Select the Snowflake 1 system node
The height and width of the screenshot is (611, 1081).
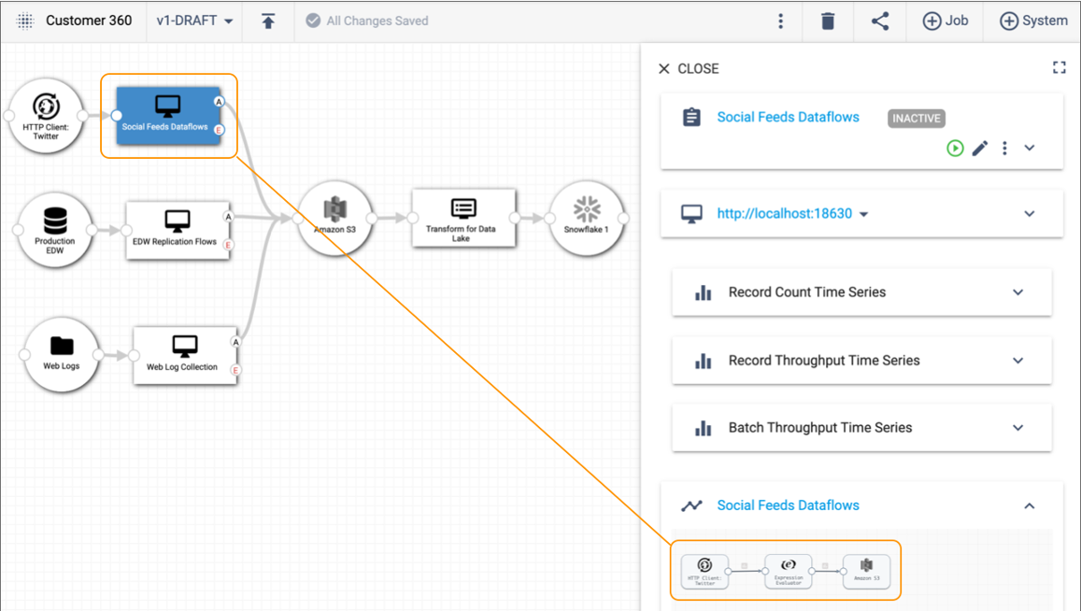(x=587, y=218)
